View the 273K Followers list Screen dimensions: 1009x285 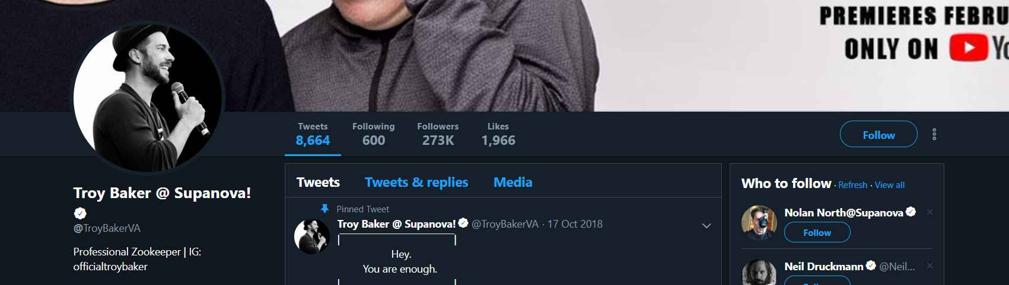438,134
